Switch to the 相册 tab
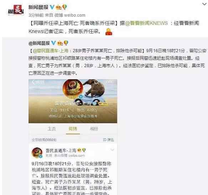Image resolution: width=208 pixels, height=195 pixels. (x=94, y=129)
